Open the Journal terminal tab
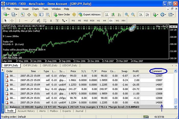Image resolution: width=179 pixels, height=119 pixels. click(x=79, y=111)
